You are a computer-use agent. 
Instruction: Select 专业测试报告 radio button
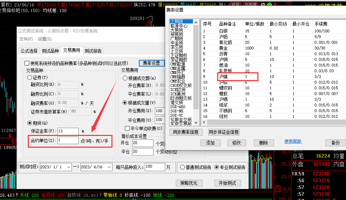tap(217, 167)
